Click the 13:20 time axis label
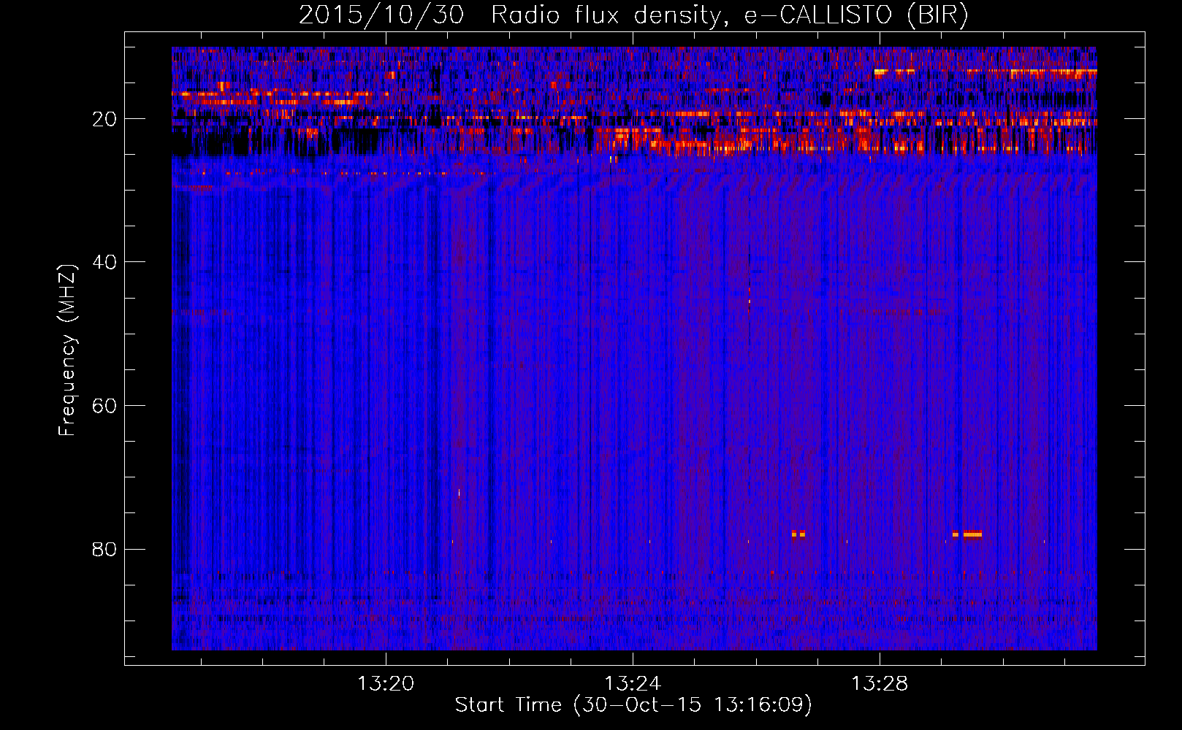The image size is (1182, 730). point(385,684)
